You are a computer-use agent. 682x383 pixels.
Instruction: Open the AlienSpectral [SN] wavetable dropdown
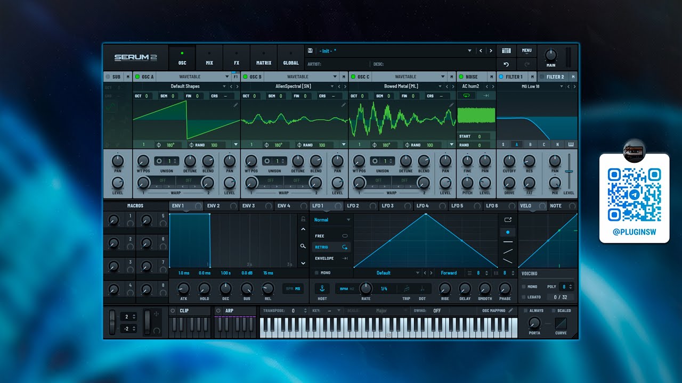(294, 86)
